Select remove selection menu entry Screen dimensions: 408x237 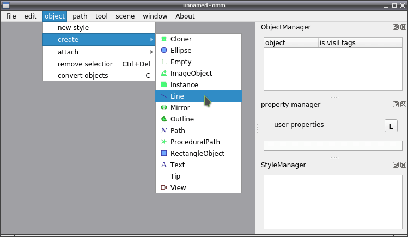99,64
